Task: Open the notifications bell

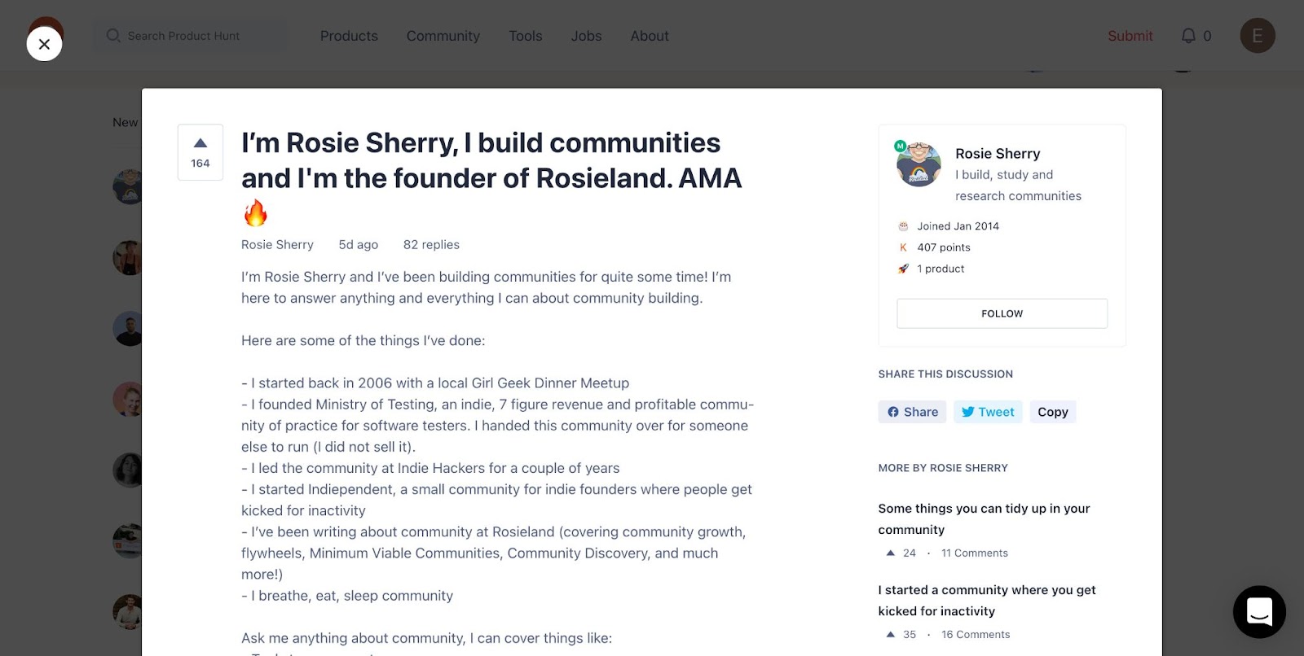Action: point(1189,36)
